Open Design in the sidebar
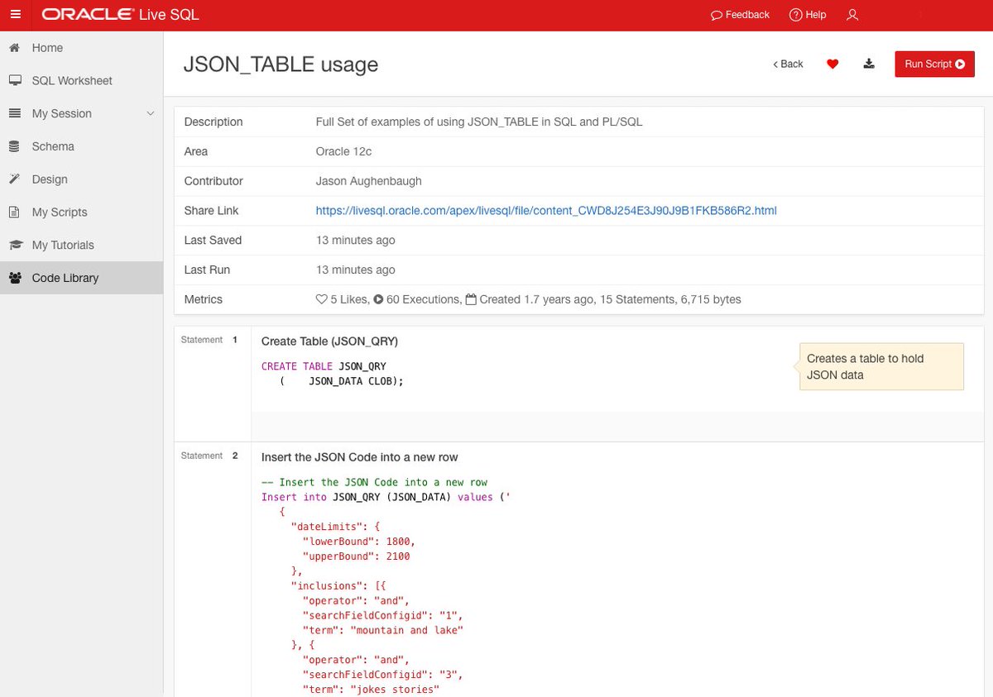The image size is (993, 697). pos(81,179)
